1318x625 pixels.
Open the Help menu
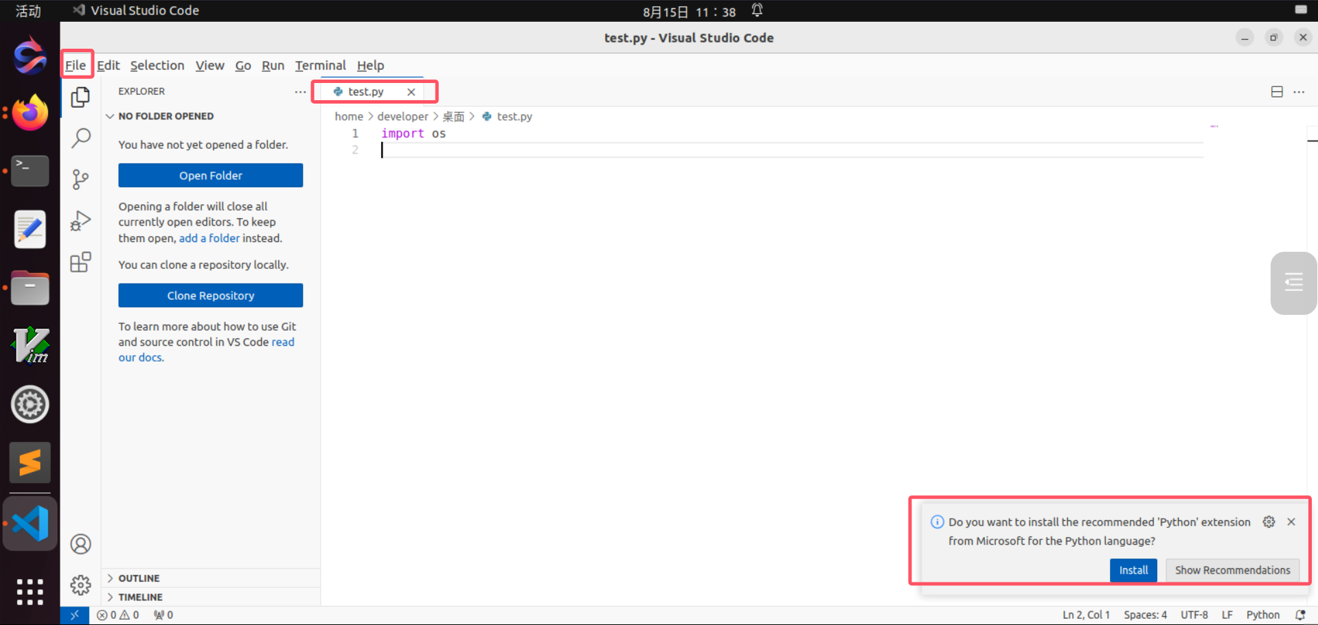coord(370,65)
